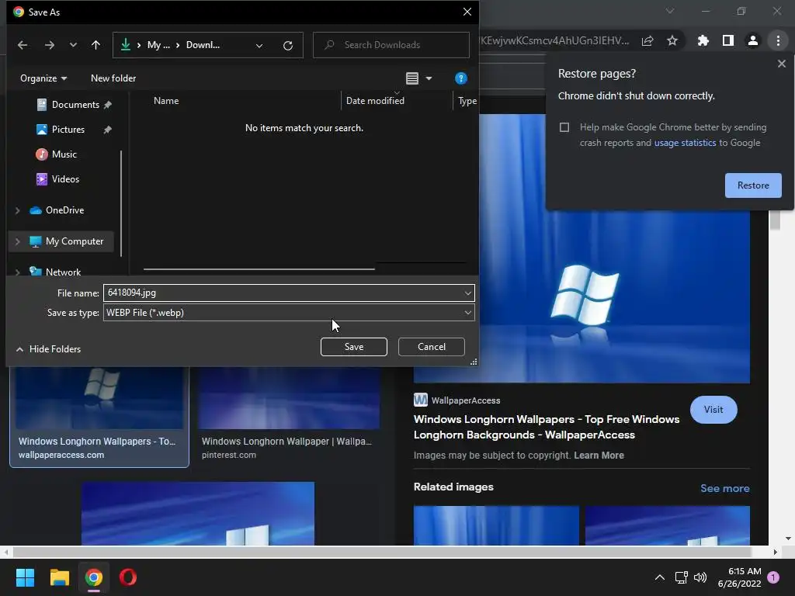Sort by Type column header
The width and height of the screenshot is (795, 596).
pyautogui.click(x=467, y=100)
